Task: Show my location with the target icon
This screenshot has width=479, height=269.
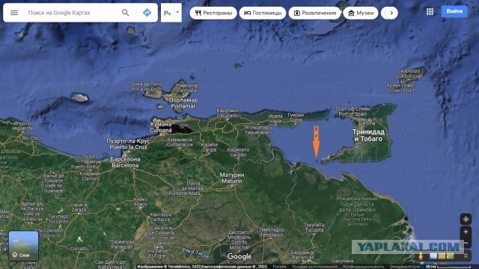Action: click(466, 219)
